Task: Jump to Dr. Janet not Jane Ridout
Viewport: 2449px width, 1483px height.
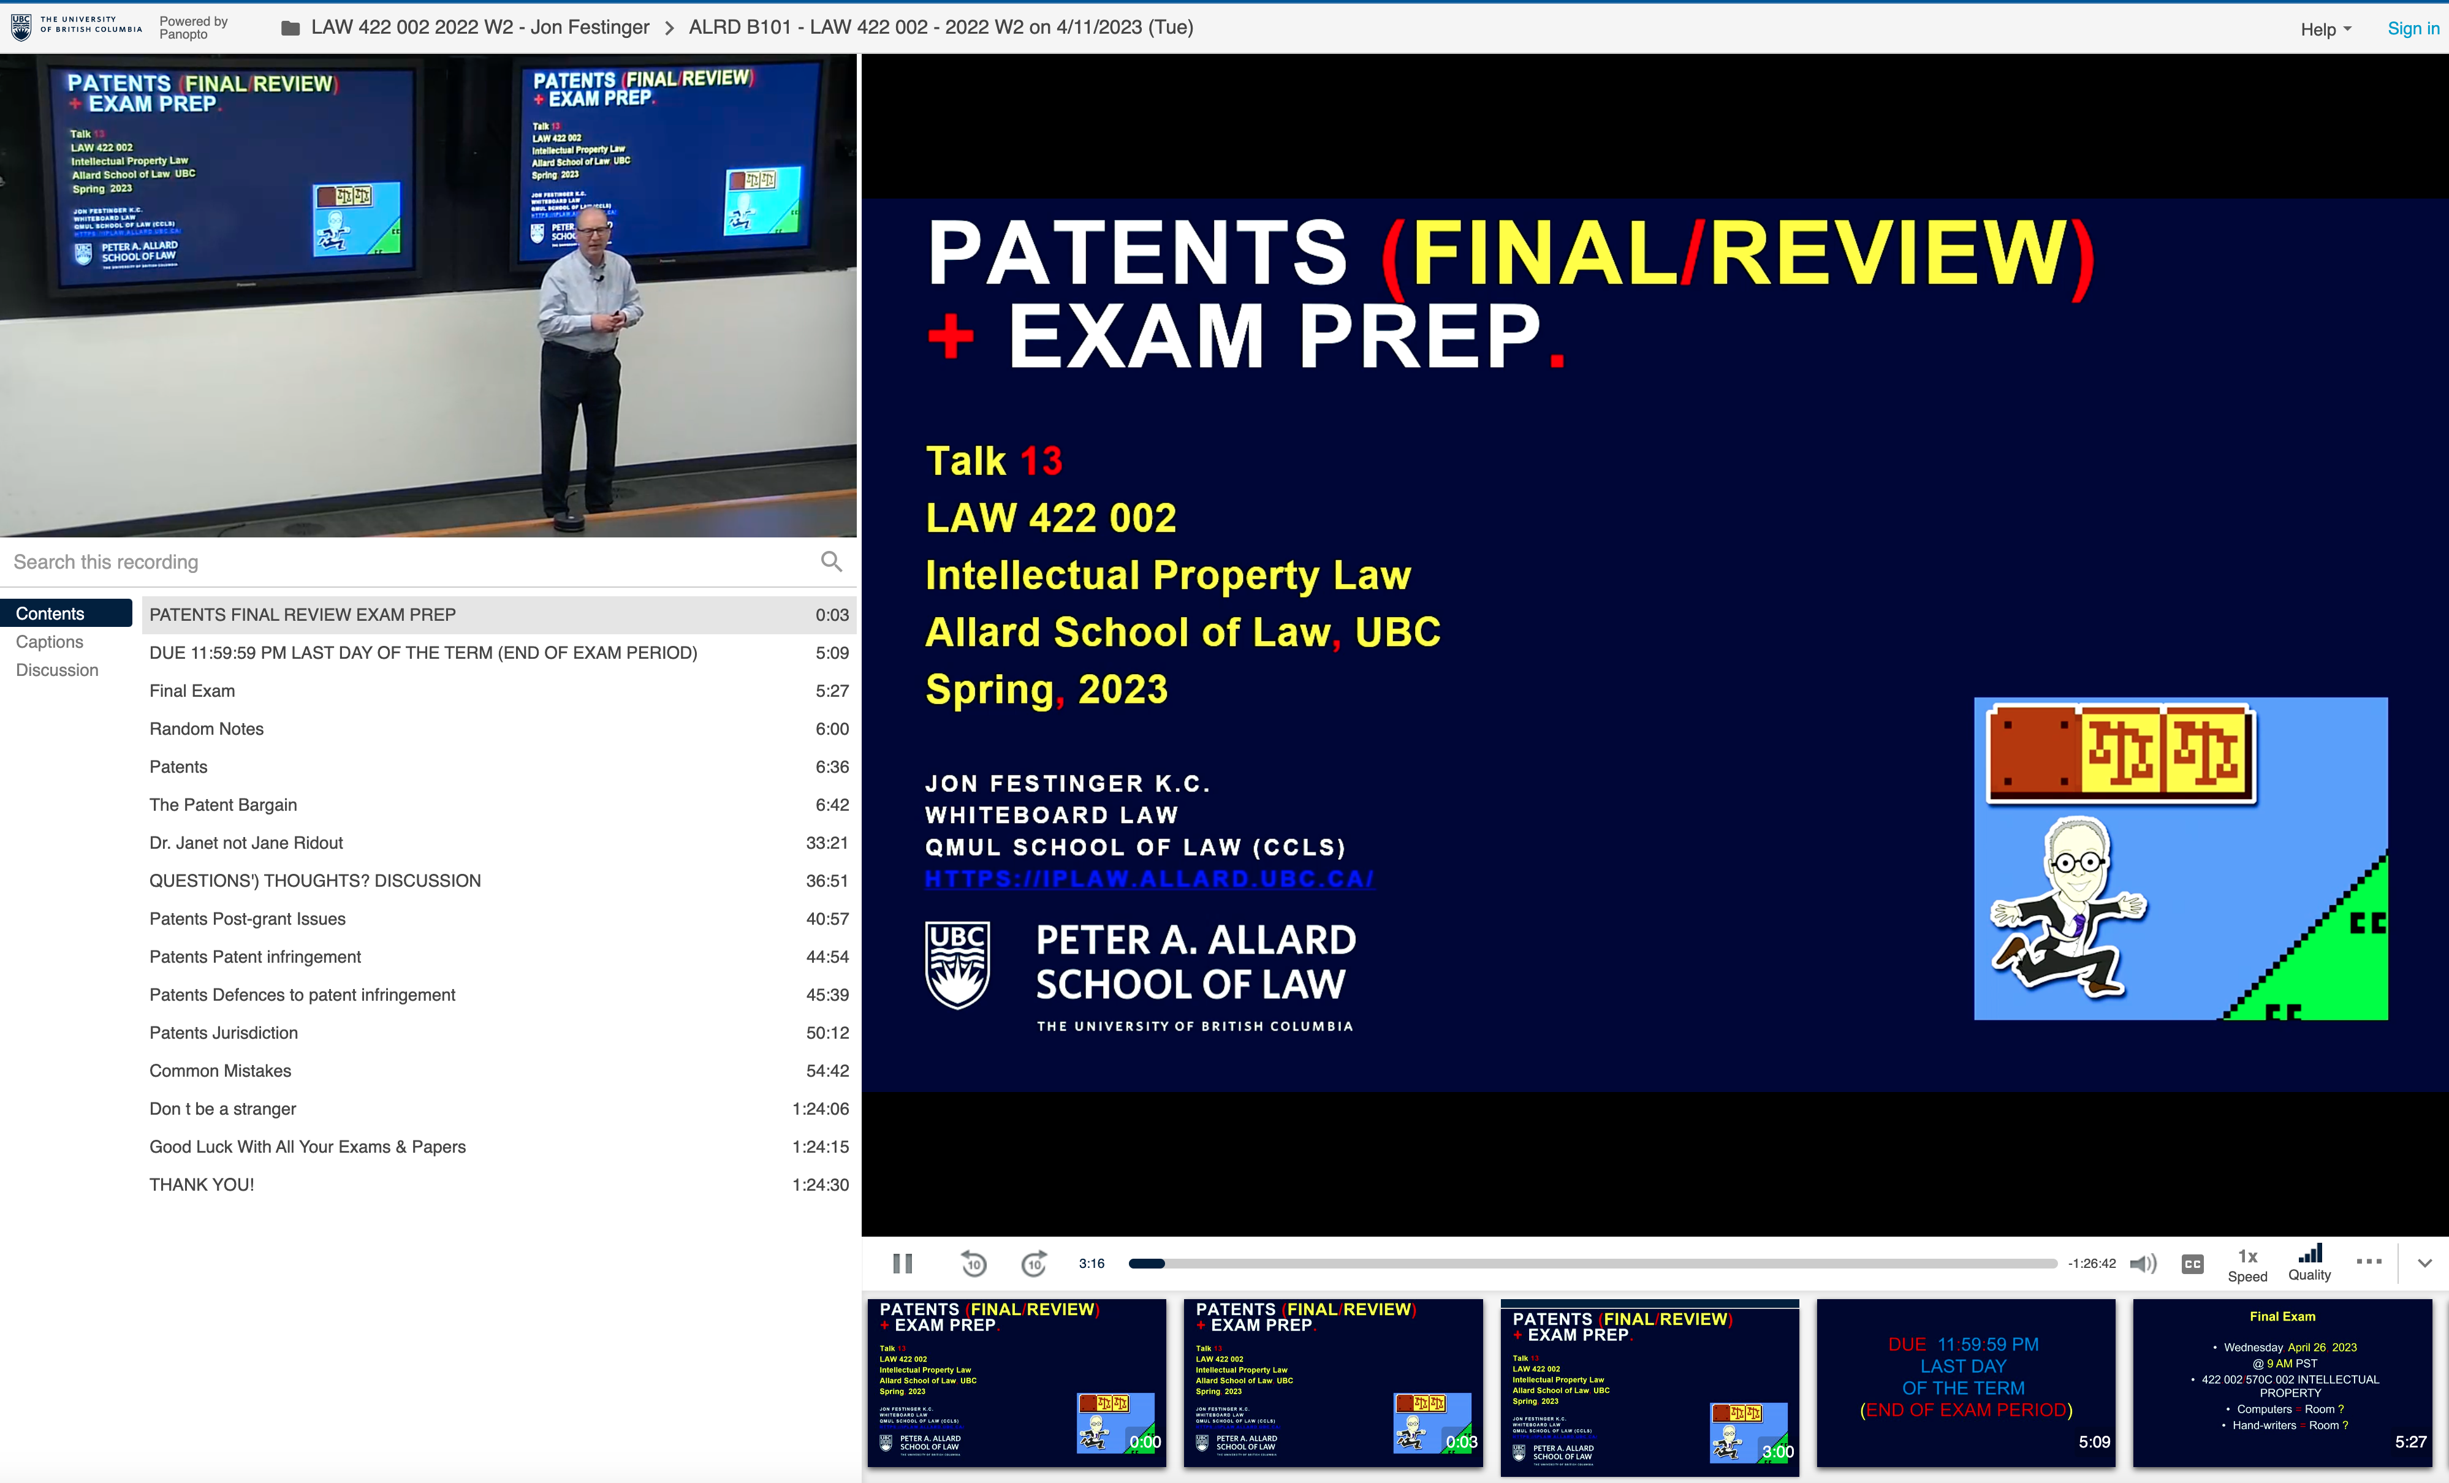Action: 499,843
